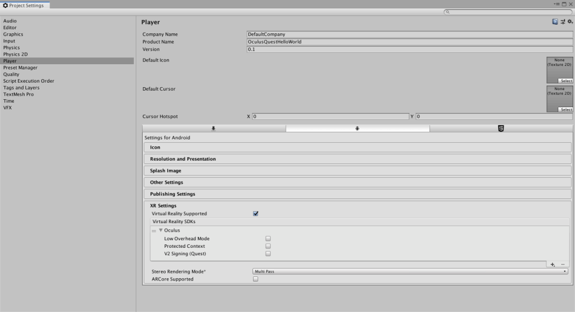Open the Player settings gear menu
This screenshot has height=312, width=575.
(x=570, y=22)
